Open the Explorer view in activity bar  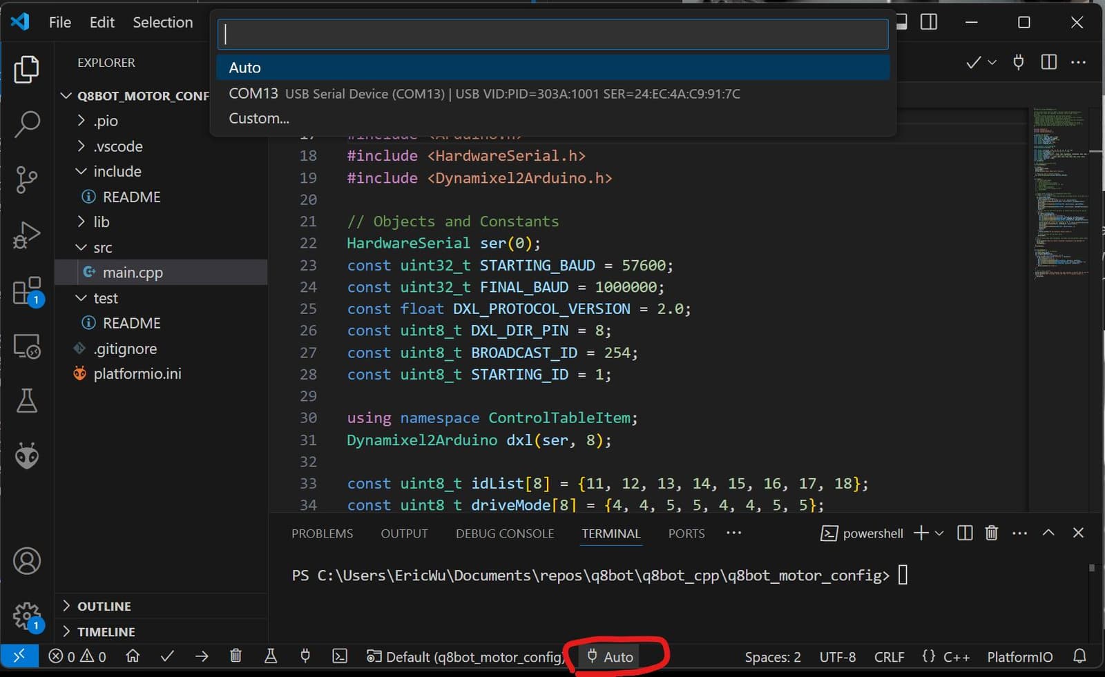point(26,69)
